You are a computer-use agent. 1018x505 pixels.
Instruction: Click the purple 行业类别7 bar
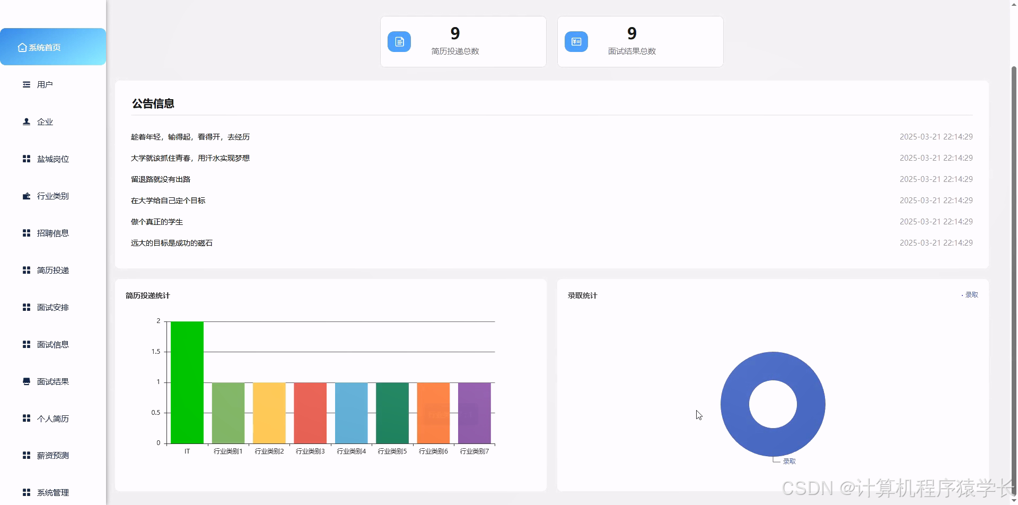point(475,413)
